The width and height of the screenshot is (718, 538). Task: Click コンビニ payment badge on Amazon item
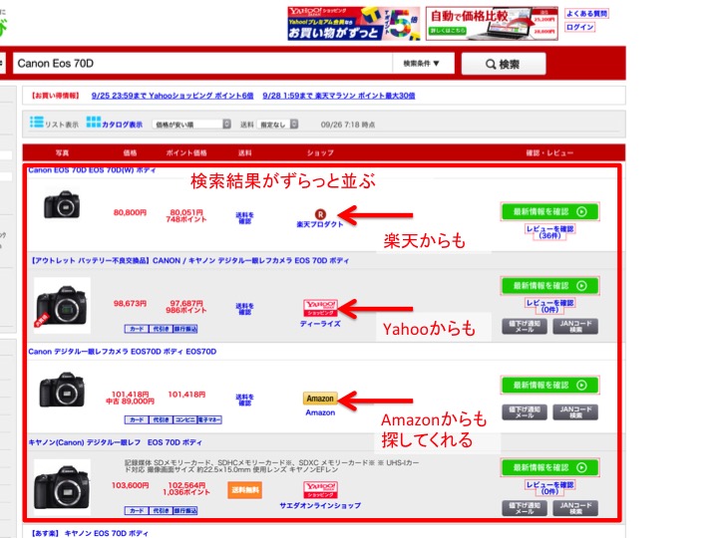coord(185,419)
